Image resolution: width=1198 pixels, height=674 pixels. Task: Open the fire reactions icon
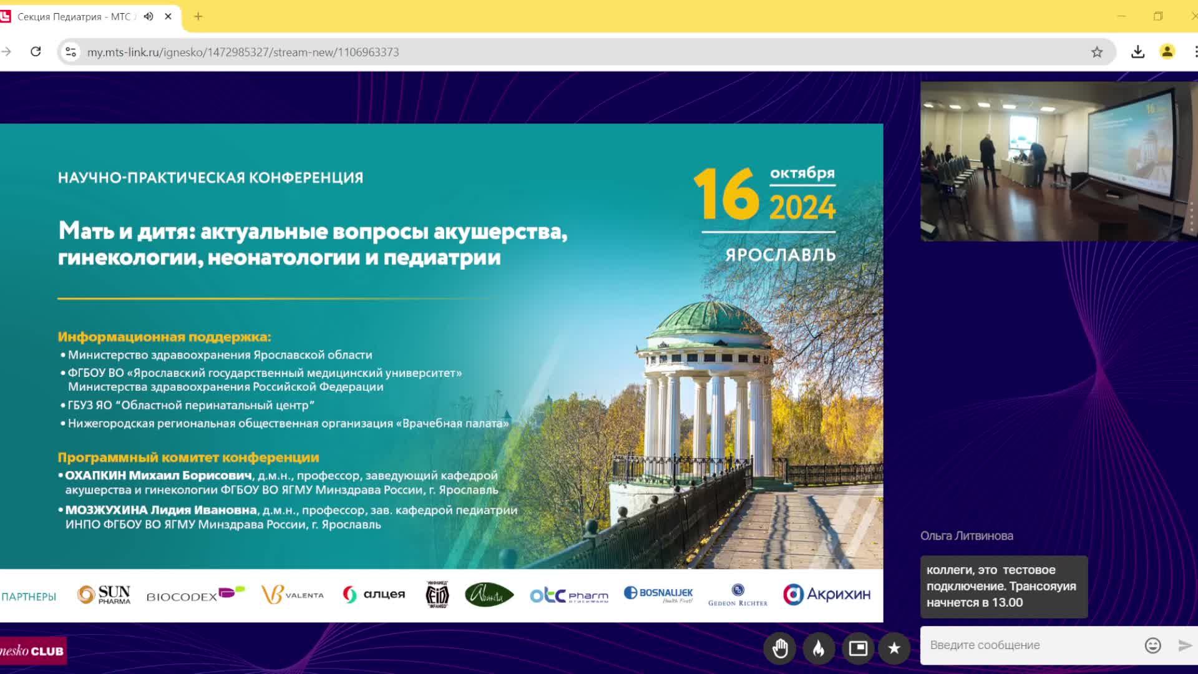pyautogui.click(x=818, y=648)
